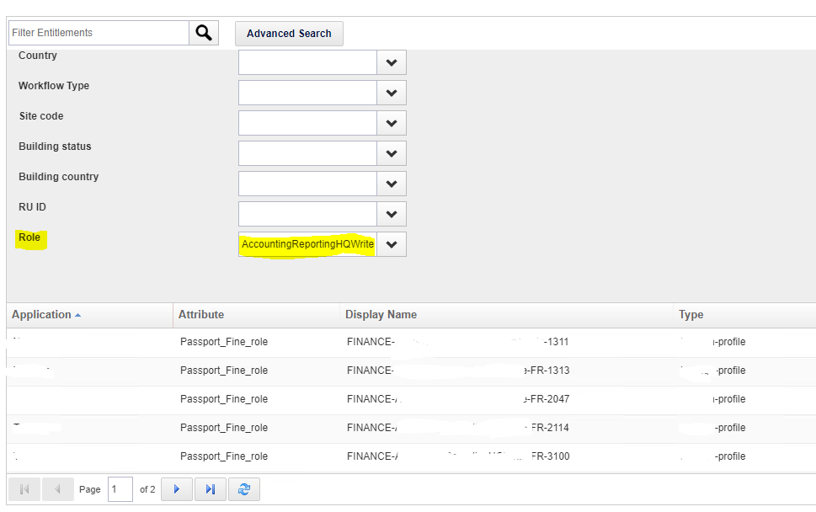Jump to last page of results
Image resolution: width=816 pixels, height=512 pixels.
[x=211, y=489]
